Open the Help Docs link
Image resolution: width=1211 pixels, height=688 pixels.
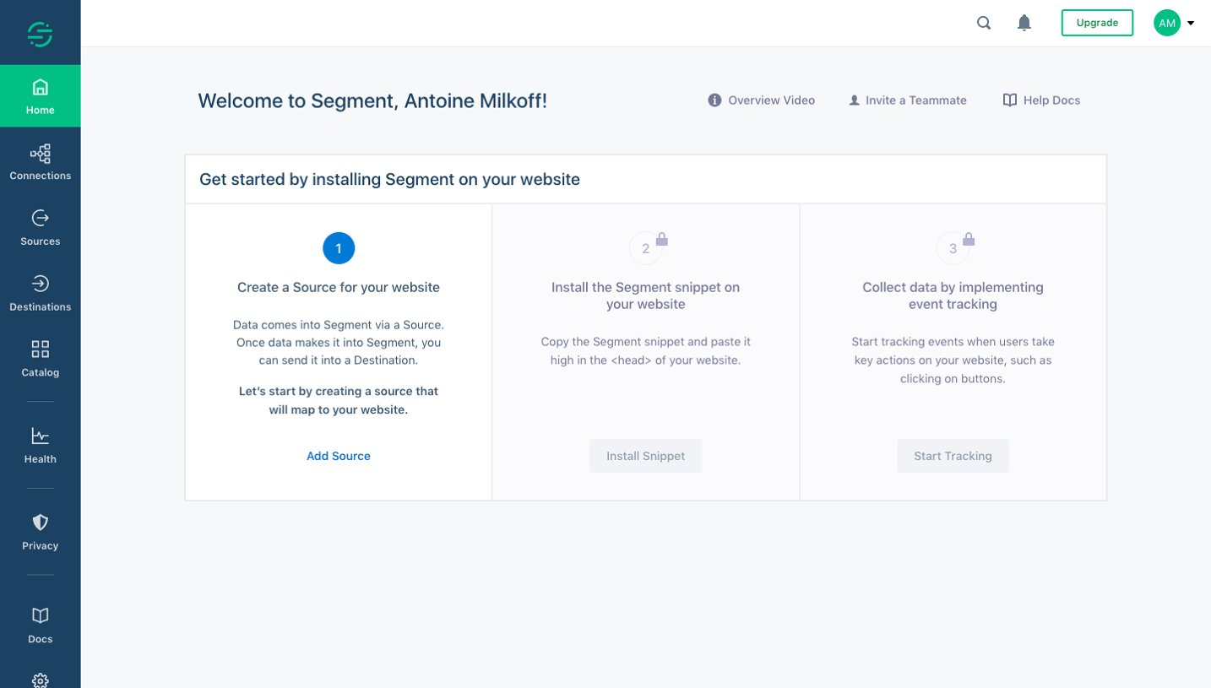point(1041,100)
